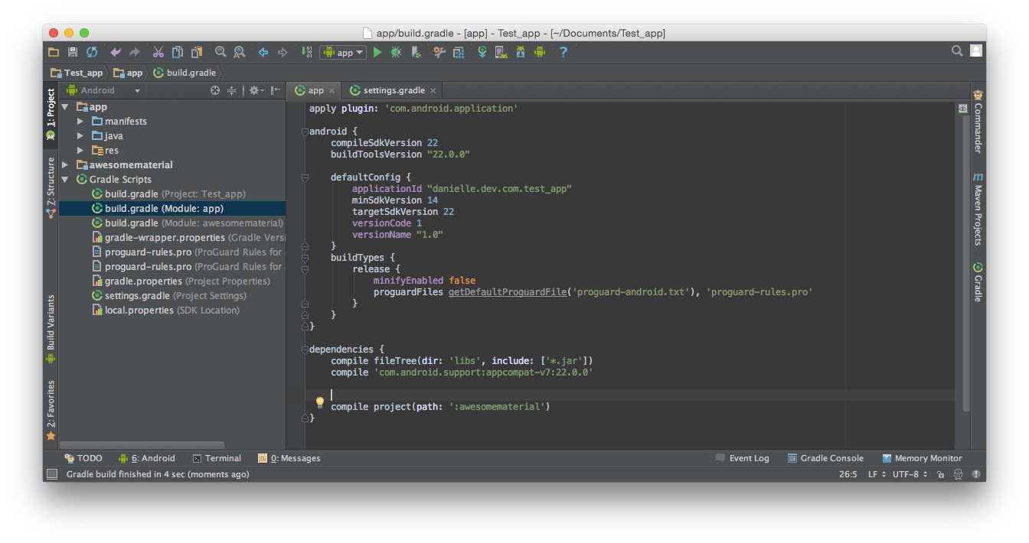This screenshot has height=543, width=1029.
Task: Click the project tree horizontal scrollbar
Action: point(142,444)
